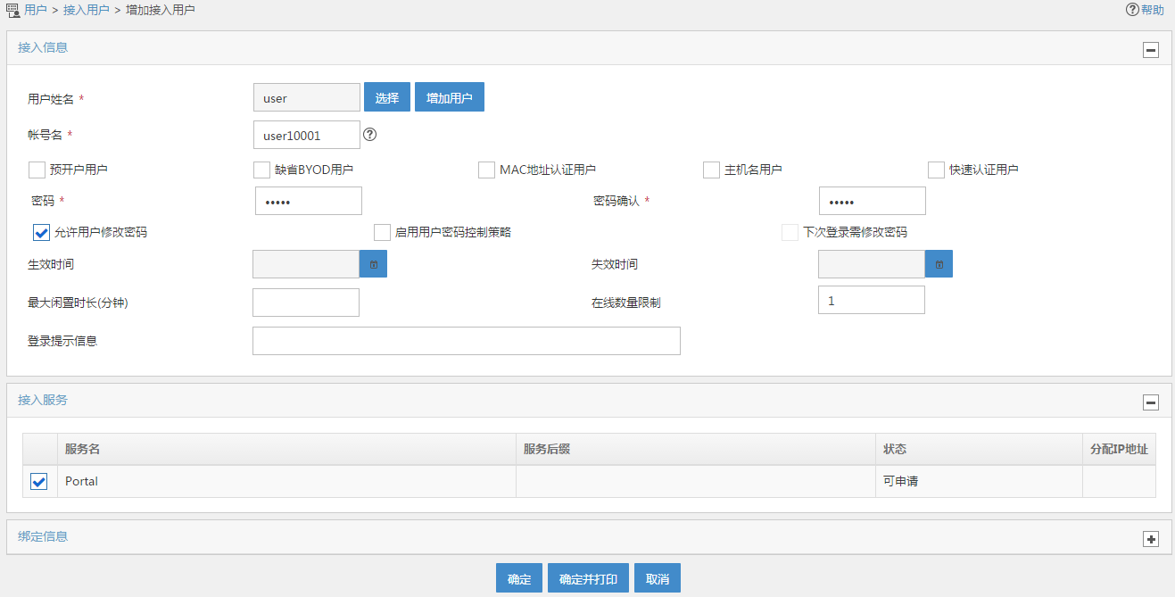Click the 选择 button

tap(386, 97)
